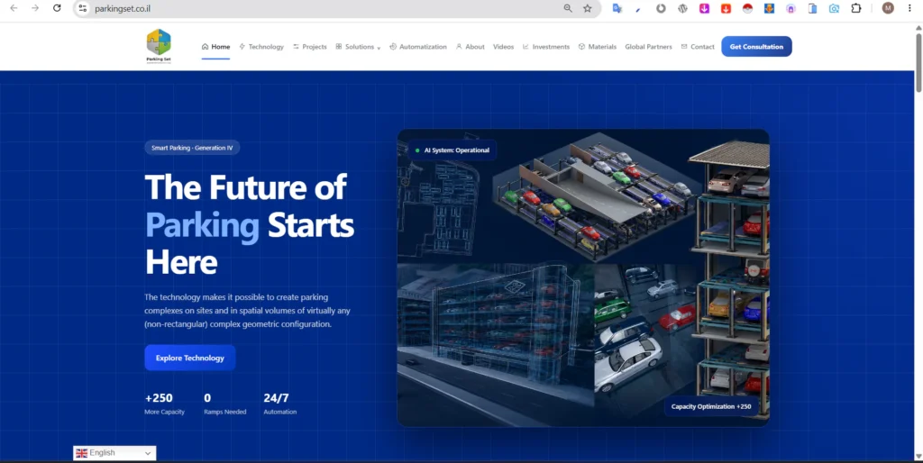Open the Videos nav item

[x=503, y=47]
